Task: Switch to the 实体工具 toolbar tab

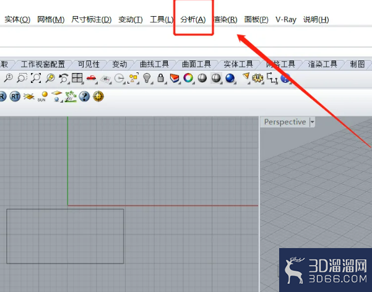Action: point(238,64)
